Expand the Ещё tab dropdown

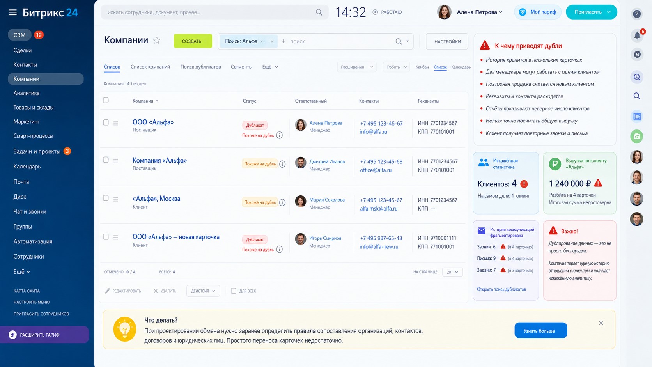point(270,67)
